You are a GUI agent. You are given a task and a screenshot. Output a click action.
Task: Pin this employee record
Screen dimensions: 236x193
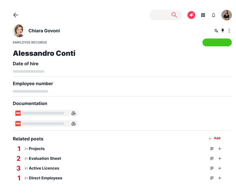pos(223,31)
